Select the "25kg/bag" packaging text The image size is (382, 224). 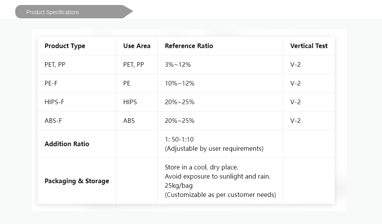[x=179, y=185]
